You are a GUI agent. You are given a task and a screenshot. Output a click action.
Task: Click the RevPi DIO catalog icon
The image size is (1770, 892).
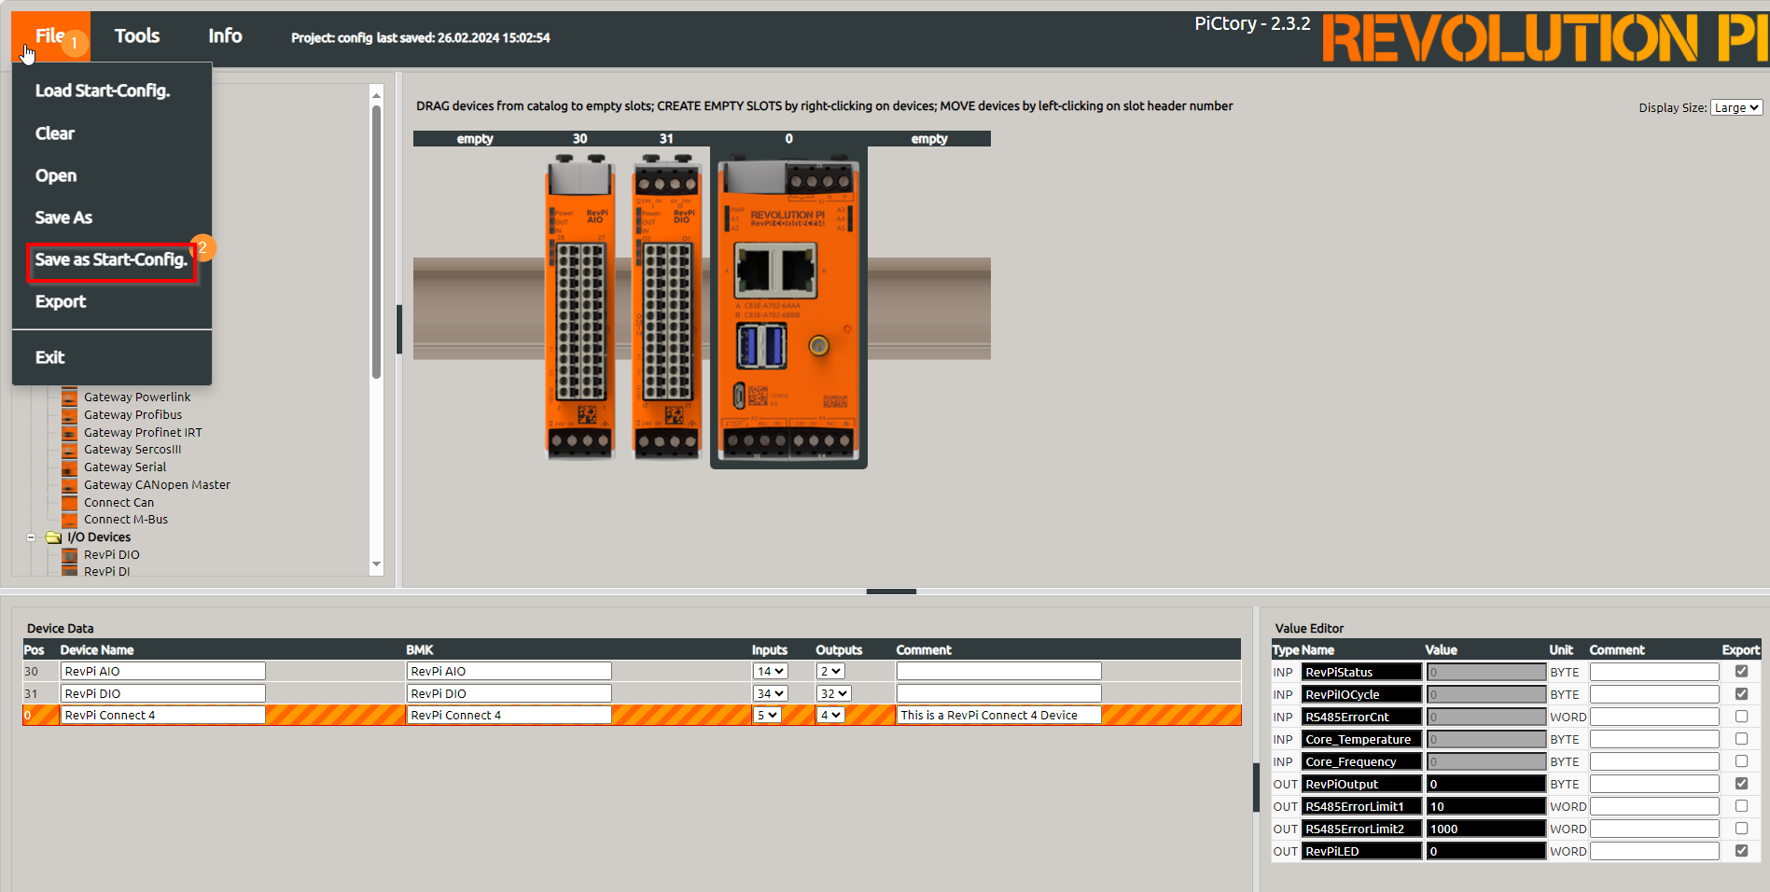[x=69, y=554]
